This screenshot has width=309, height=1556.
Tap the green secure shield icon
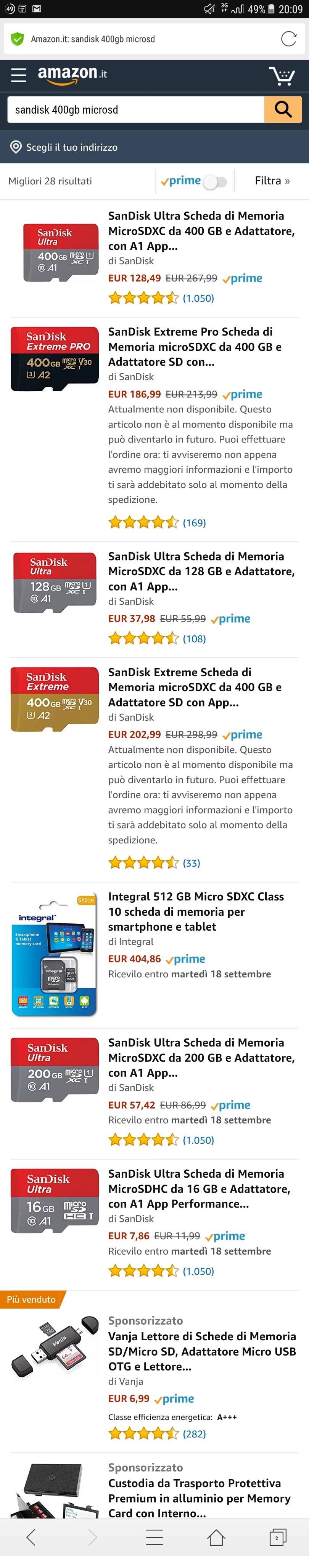pyautogui.click(x=18, y=39)
